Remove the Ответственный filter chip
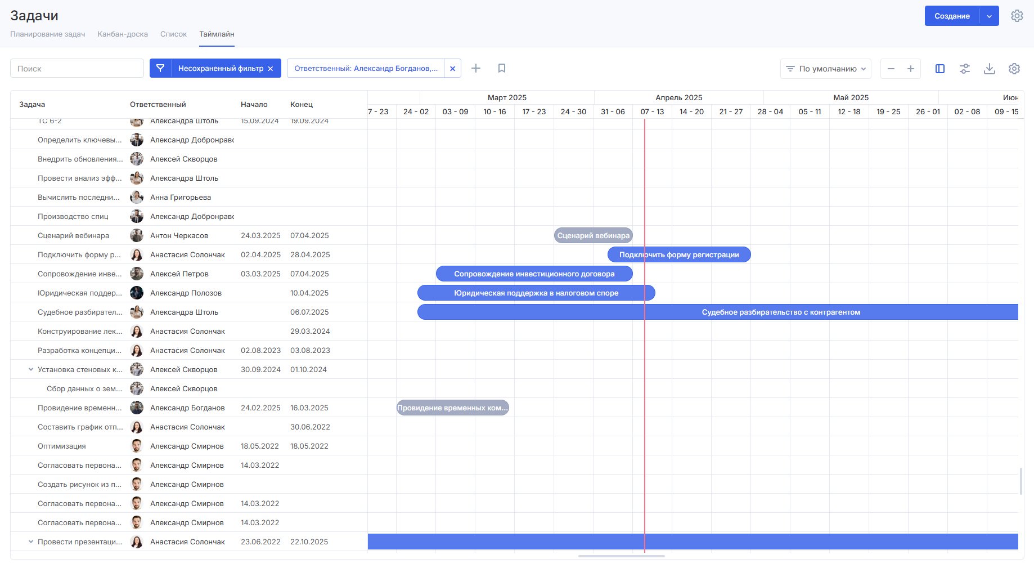Image resolution: width=1034 pixels, height=568 pixels. tap(453, 69)
